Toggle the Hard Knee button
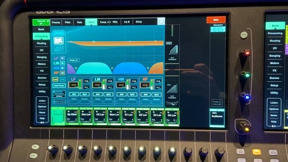This screenshot has width=288, height=162. click(59, 85)
